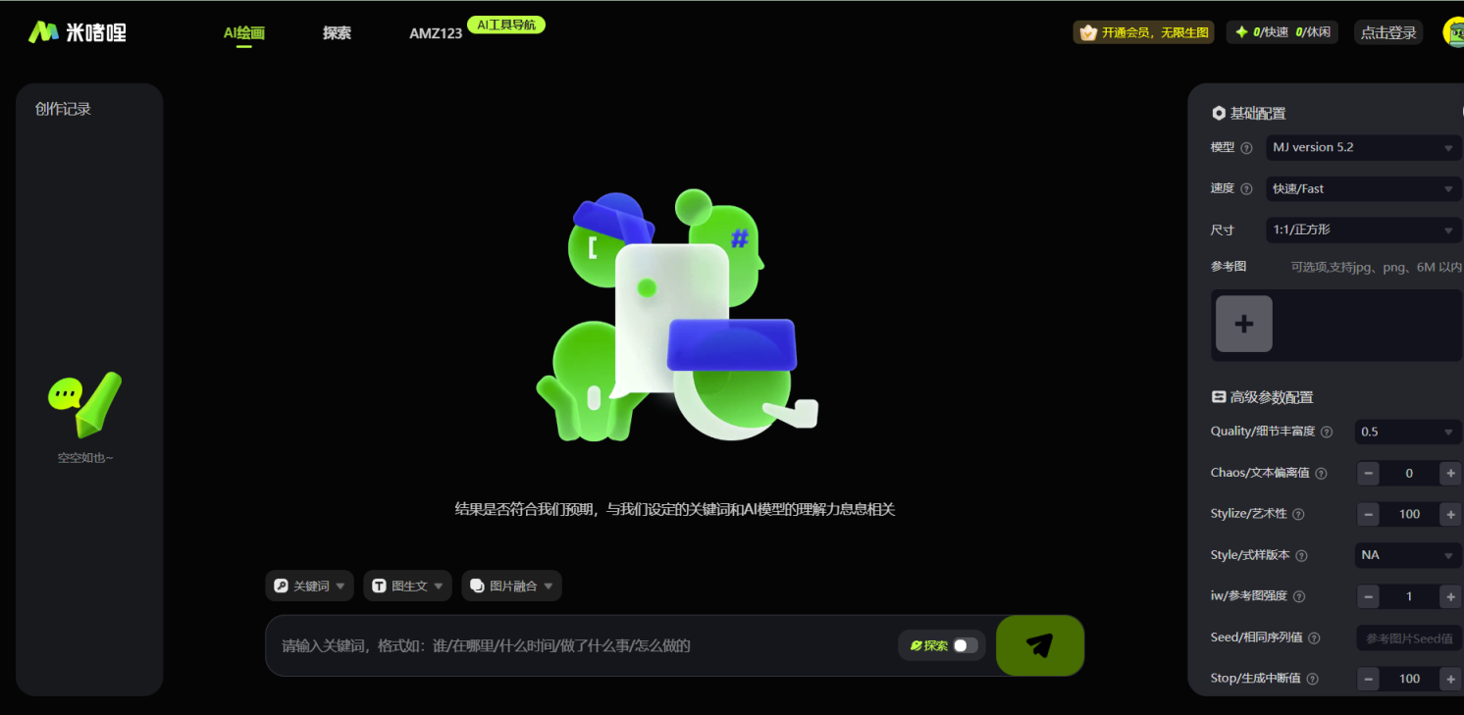Click the 基础配置 settings gear icon
The width and height of the screenshot is (1464, 715).
coord(1219,113)
